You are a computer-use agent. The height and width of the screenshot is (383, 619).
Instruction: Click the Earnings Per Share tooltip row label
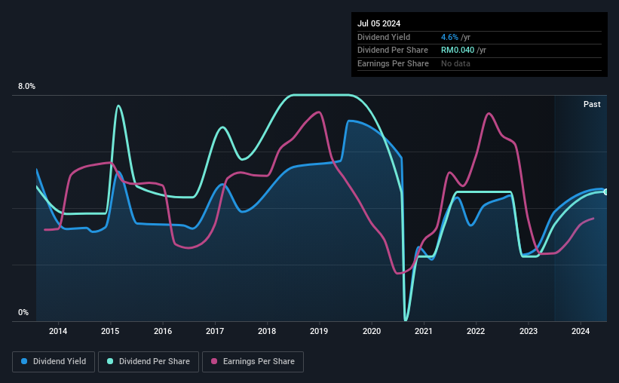click(x=393, y=63)
